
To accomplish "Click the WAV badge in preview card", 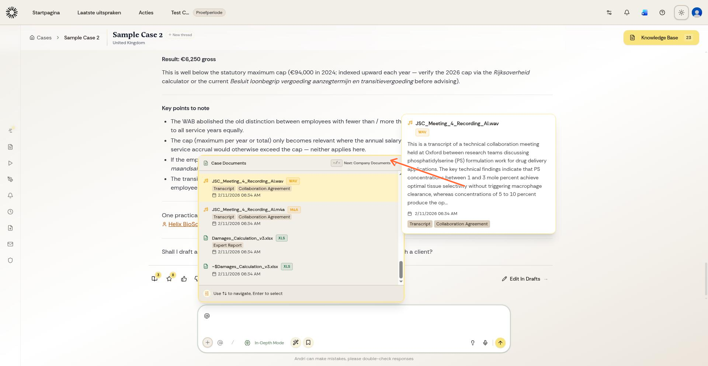I will (422, 132).
